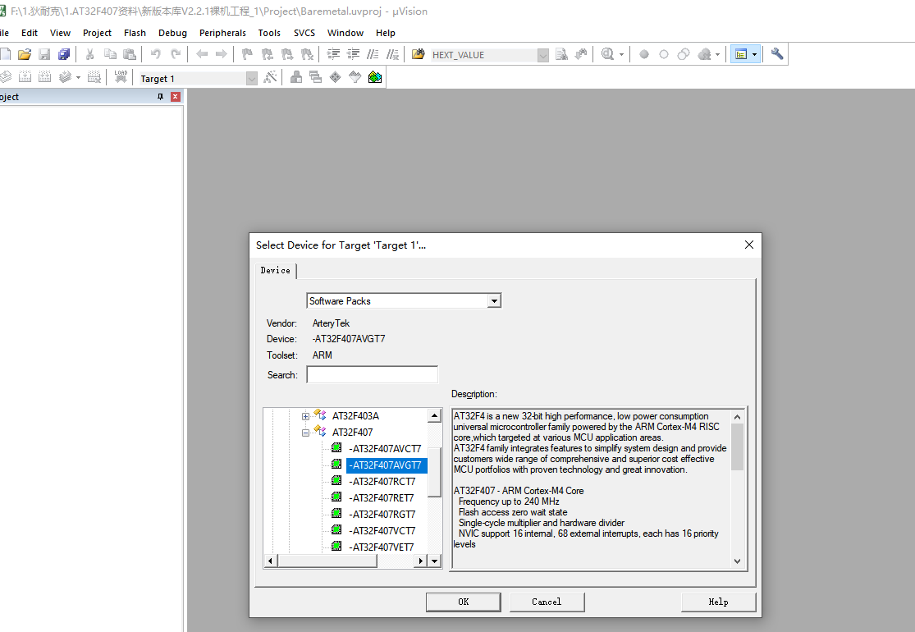Click the Manage Run-Time Environment green diamond icon
The width and height of the screenshot is (915, 632).
[x=335, y=77]
